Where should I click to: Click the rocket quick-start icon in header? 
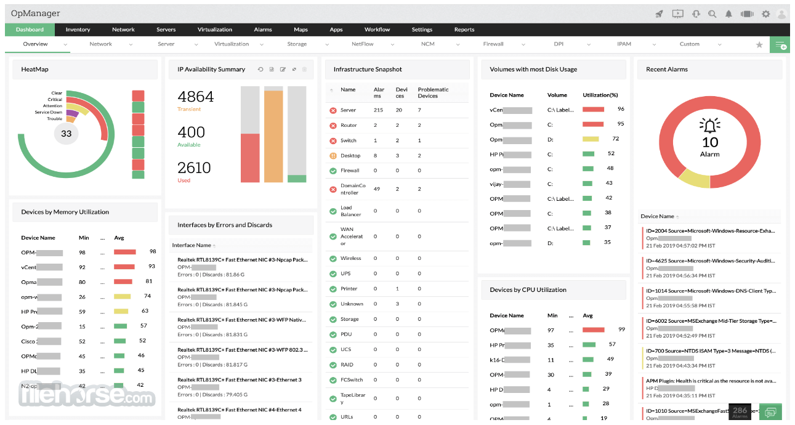point(659,14)
